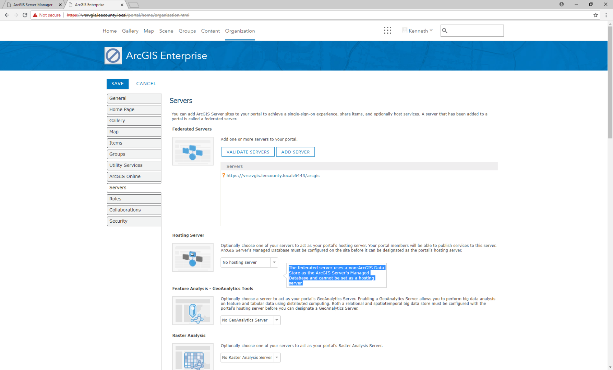613x370 pixels.
Task: Open the Map top navigation item
Action: click(x=149, y=31)
